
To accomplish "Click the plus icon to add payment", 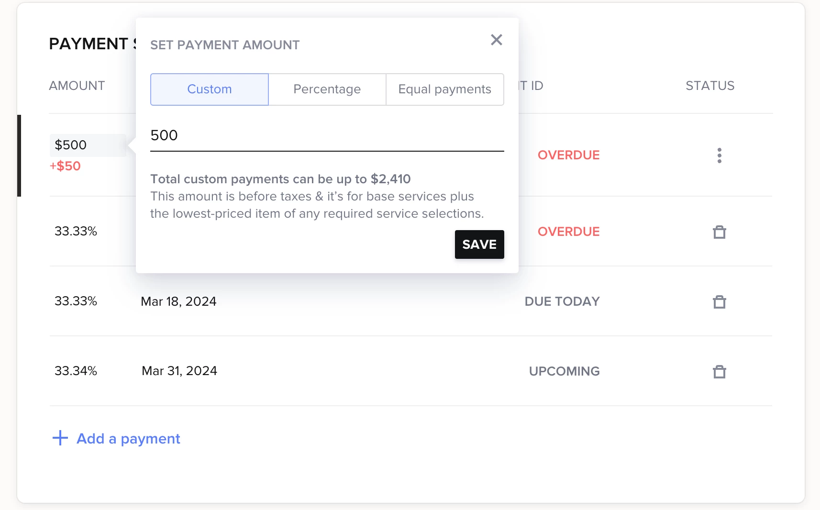I will (x=60, y=438).
